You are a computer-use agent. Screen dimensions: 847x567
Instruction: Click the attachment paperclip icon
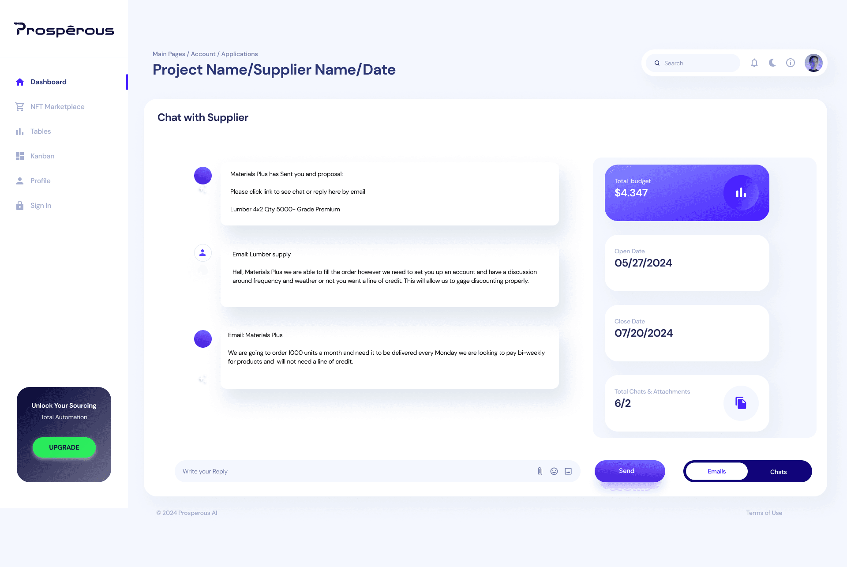click(539, 470)
